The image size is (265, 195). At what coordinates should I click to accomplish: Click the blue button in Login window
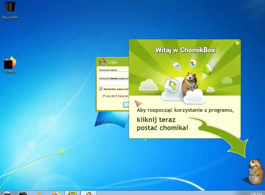pyautogui.click(x=126, y=105)
